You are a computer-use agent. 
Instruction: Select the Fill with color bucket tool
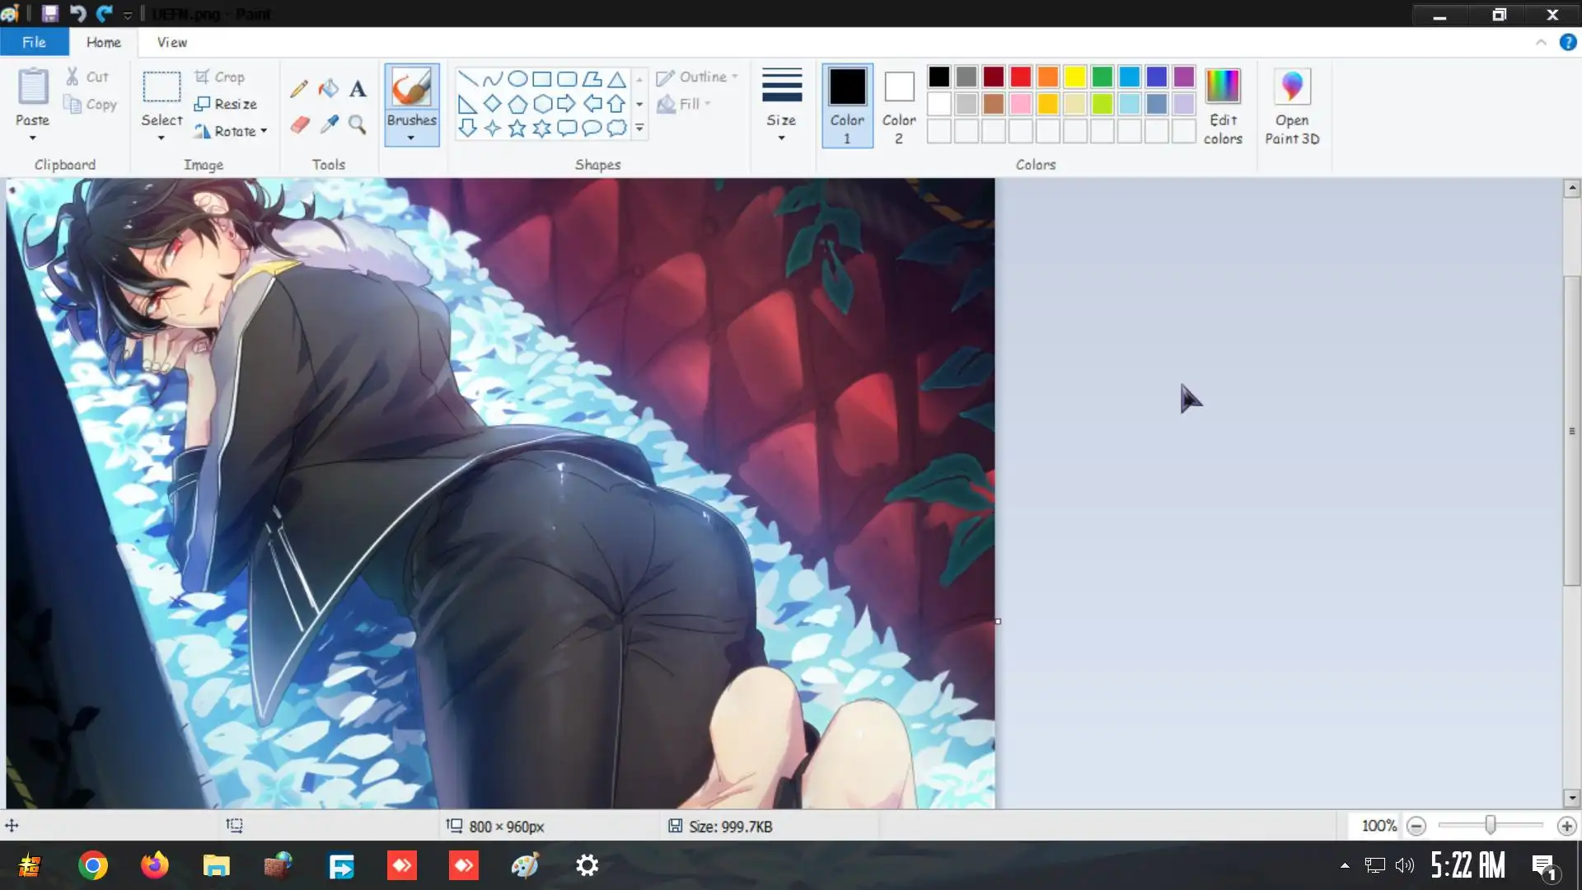329,88
